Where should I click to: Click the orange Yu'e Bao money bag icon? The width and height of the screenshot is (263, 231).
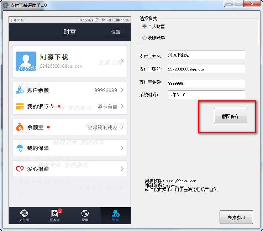(x=20, y=127)
